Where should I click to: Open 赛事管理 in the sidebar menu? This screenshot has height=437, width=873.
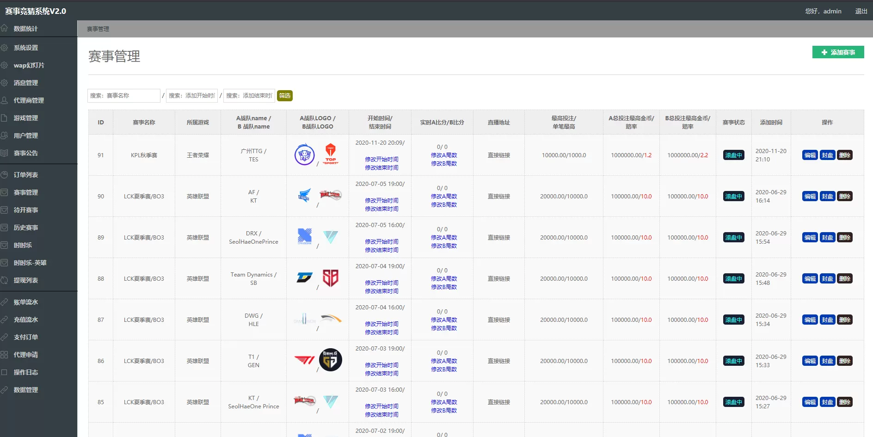click(26, 192)
